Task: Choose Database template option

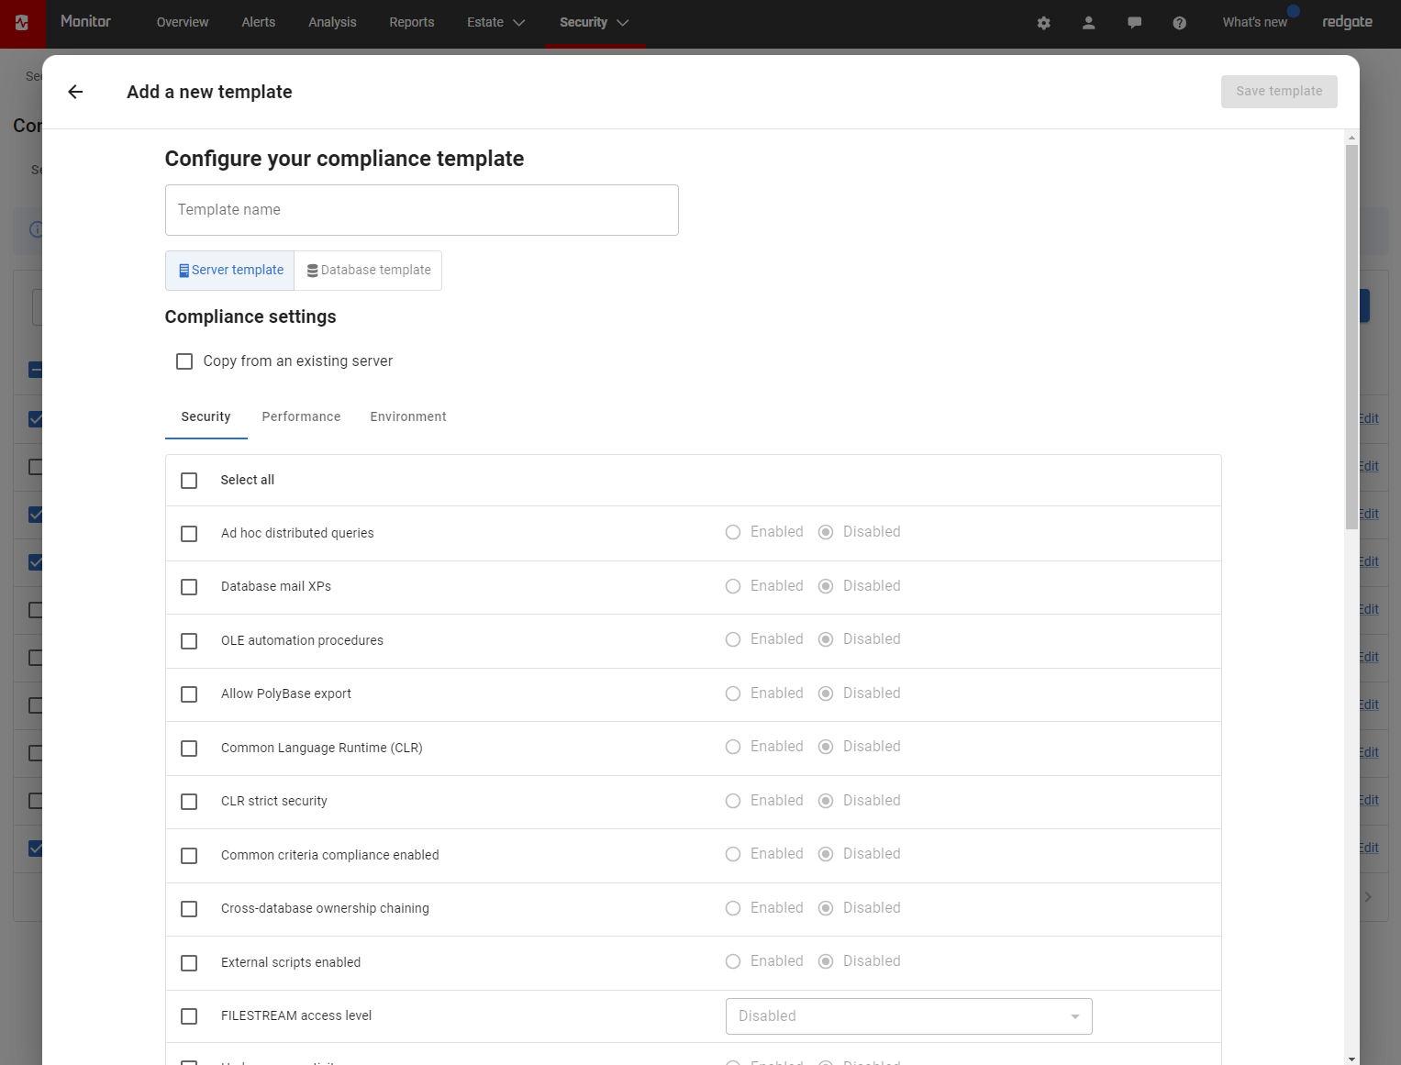Action: (x=368, y=271)
